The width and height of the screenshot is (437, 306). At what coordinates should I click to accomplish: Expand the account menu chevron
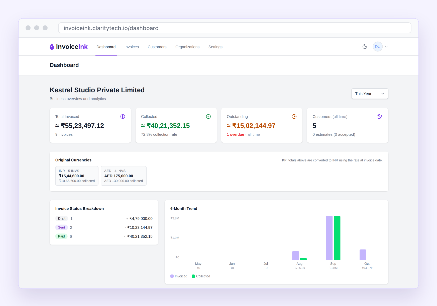(386, 47)
